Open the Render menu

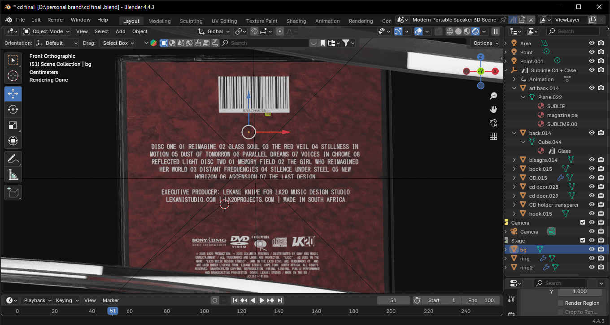[x=56, y=20]
